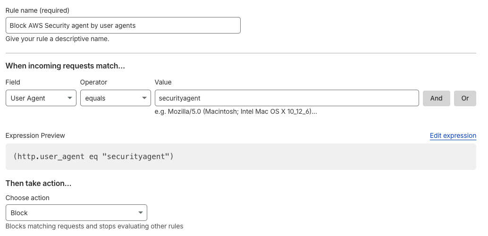Click the Mozilla/5.0 example hint text

pos(236,112)
